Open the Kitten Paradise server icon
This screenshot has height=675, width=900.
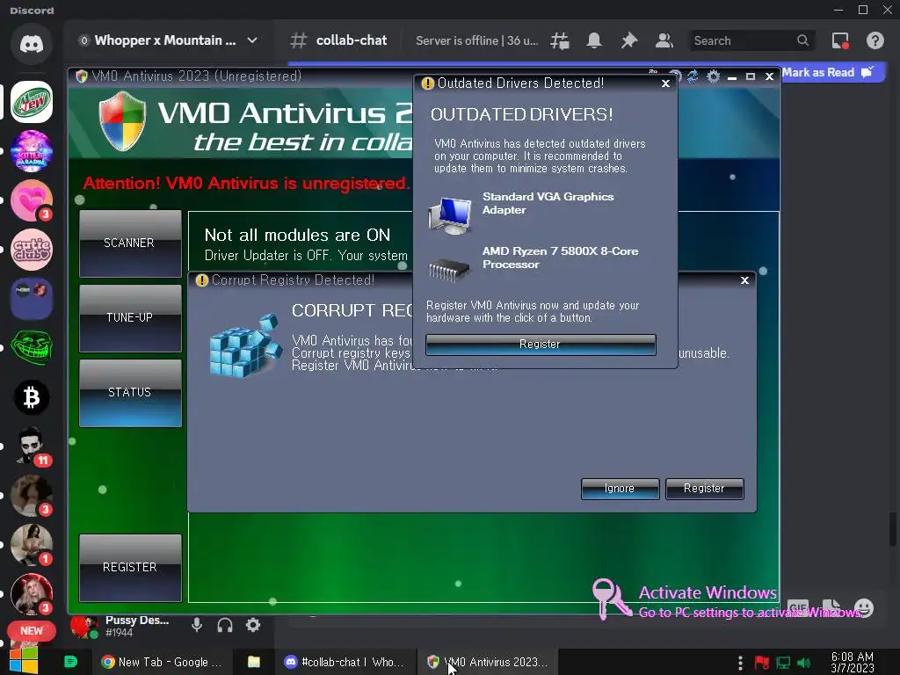pyautogui.click(x=32, y=151)
